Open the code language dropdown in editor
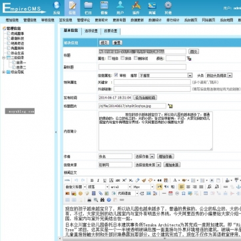The width and height of the screenshot is (241, 241). tap(128, 194)
